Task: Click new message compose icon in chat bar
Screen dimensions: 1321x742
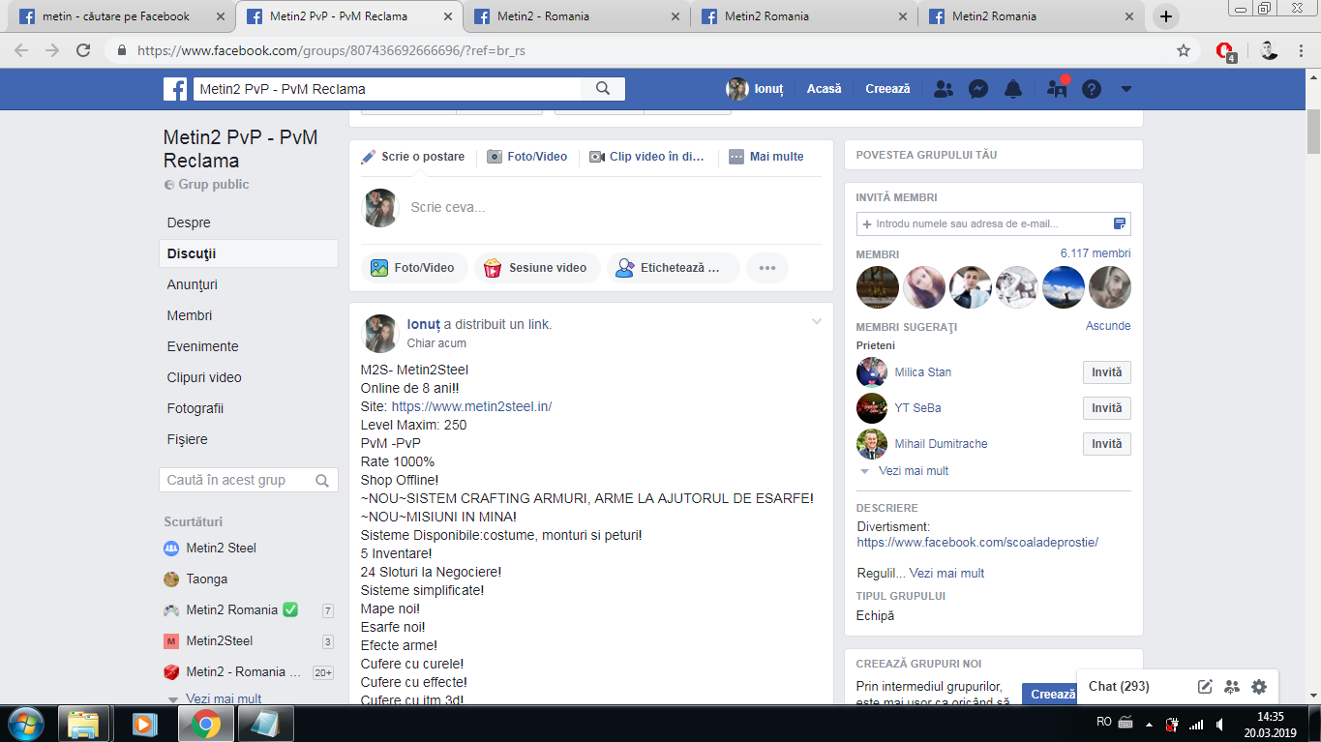Action: tap(1205, 687)
